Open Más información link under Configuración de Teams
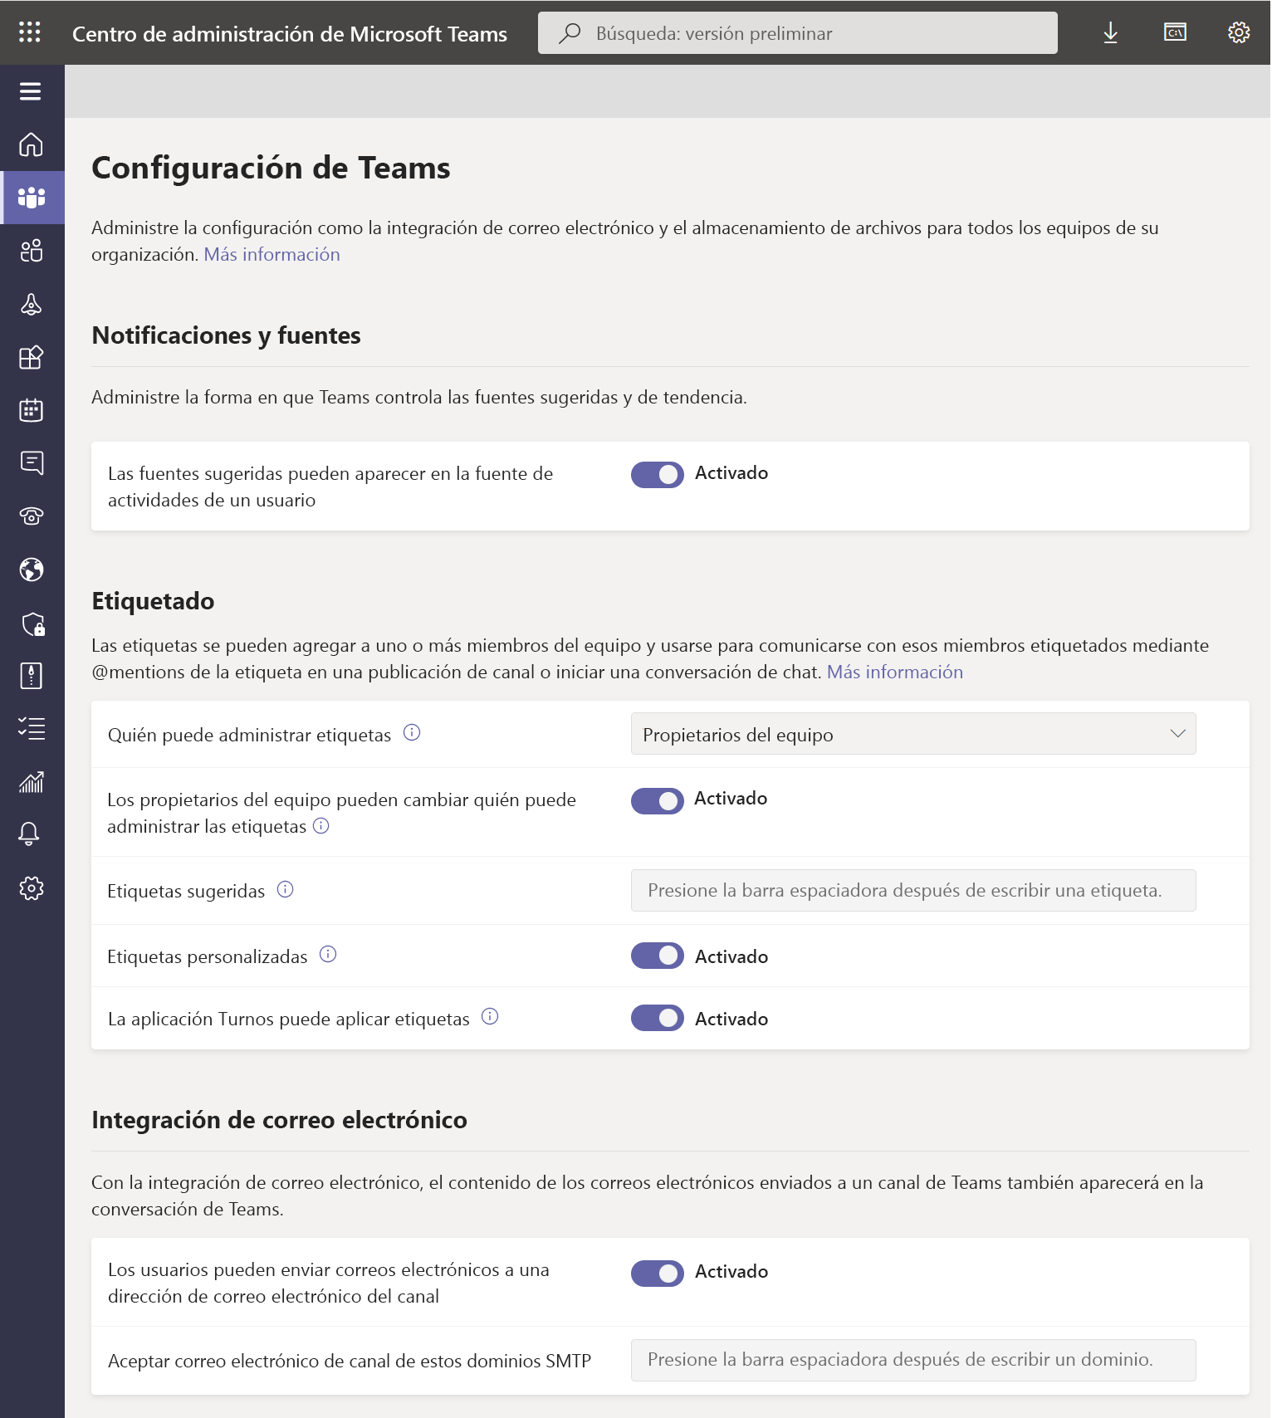The height and width of the screenshot is (1418, 1272). point(272,254)
